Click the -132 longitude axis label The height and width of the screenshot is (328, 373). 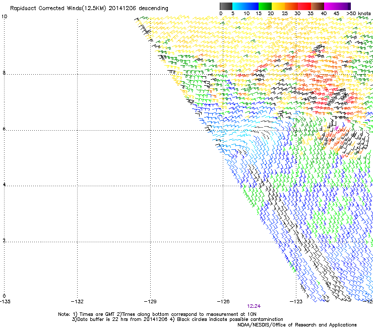click(x=77, y=302)
